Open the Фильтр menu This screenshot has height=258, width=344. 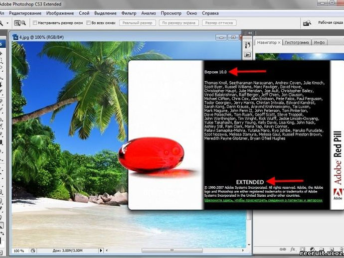129,13
